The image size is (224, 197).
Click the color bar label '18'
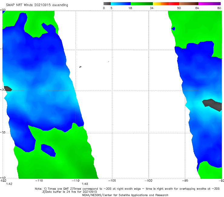click(130, 8)
